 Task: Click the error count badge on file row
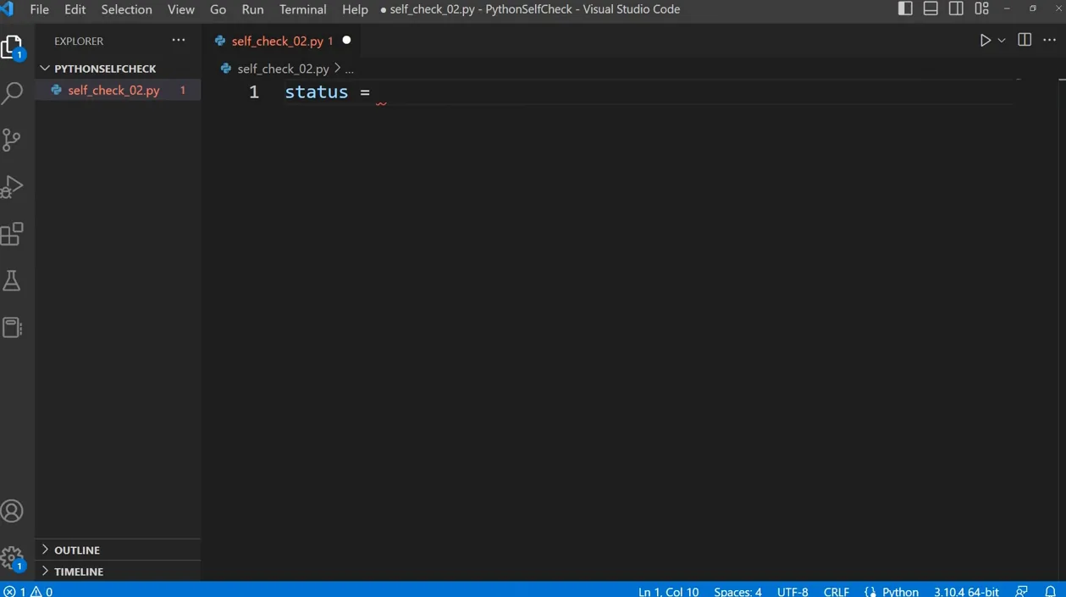[x=183, y=90]
